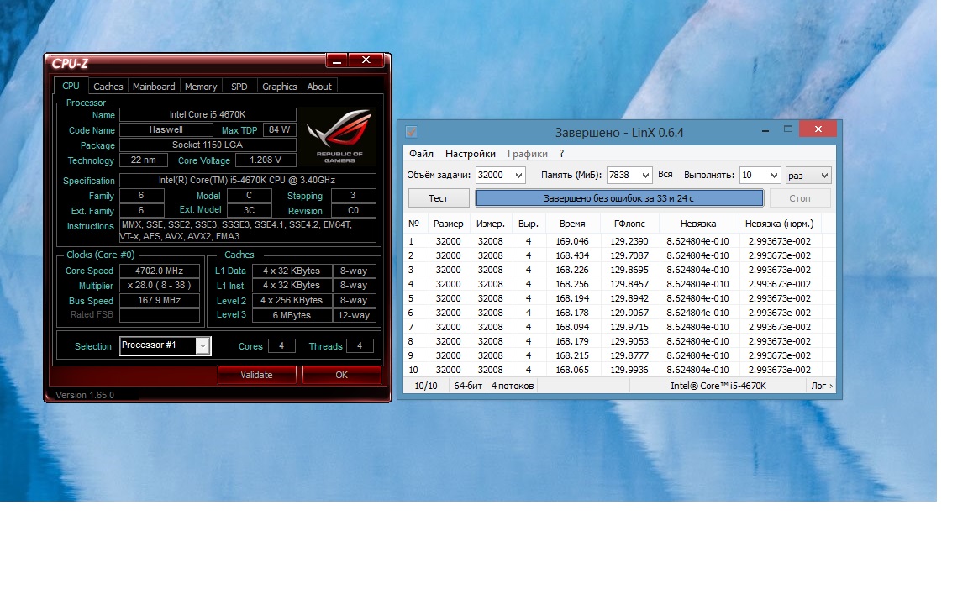Click the Max TDP 84 W field
The height and width of the screenshot is (605, 968).
279,129
